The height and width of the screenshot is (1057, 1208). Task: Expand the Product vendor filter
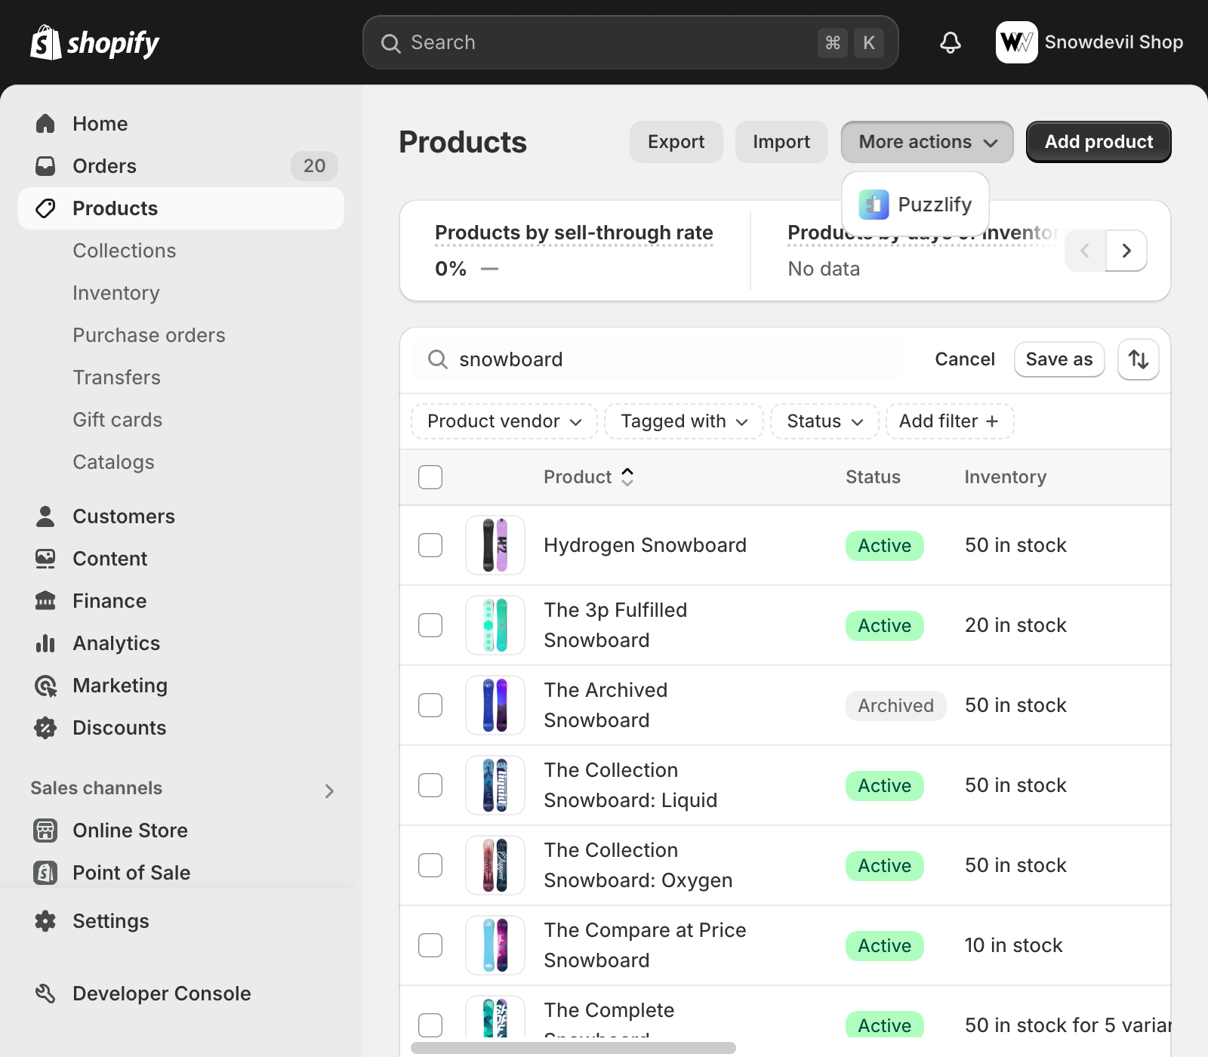pos(504,421)
